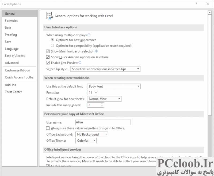The width and height of the screenshot is (214, 176).
Task: Open the Font size dropdown
Action: coord(93,92)
